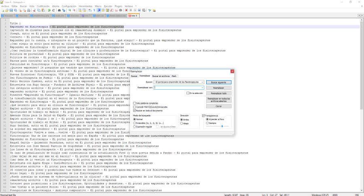This screenshot has height=196, width=364.
Task: Click the line starting with 'Contacto - El portal'
Action: (x=54, y=37)
